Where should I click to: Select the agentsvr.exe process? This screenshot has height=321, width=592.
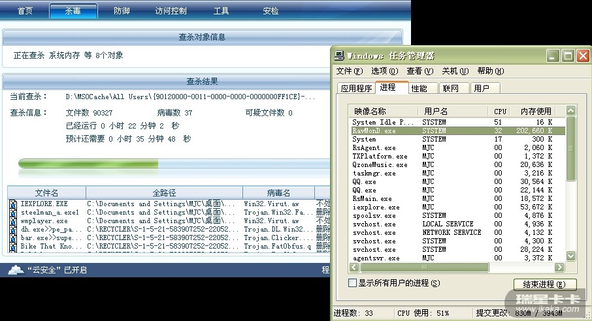click(x=457, y=258)
